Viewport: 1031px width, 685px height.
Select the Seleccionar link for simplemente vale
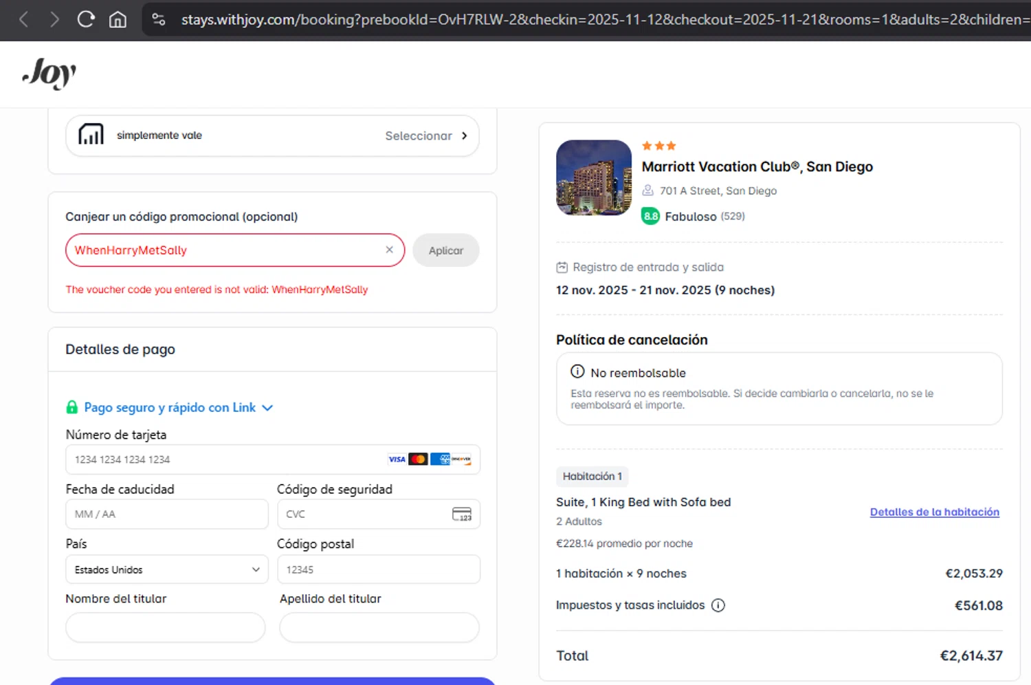coord(419,135)
